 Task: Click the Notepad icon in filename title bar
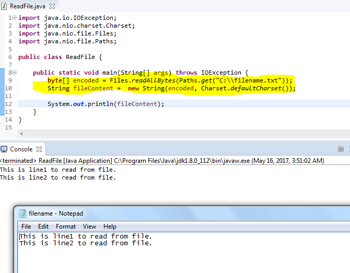[x=22, y=213]
